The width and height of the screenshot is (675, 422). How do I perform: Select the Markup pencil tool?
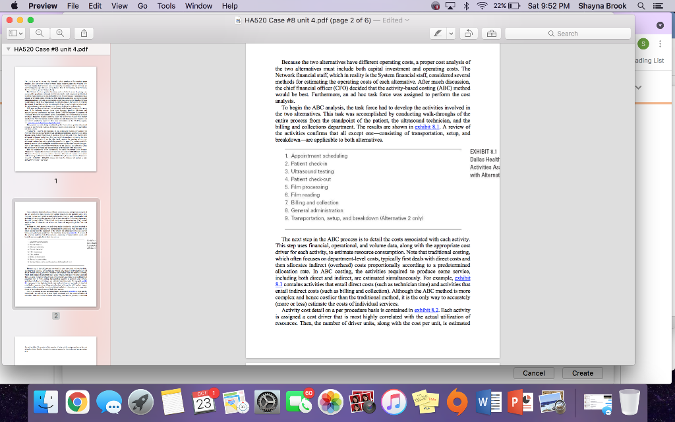tap(436, 32)
